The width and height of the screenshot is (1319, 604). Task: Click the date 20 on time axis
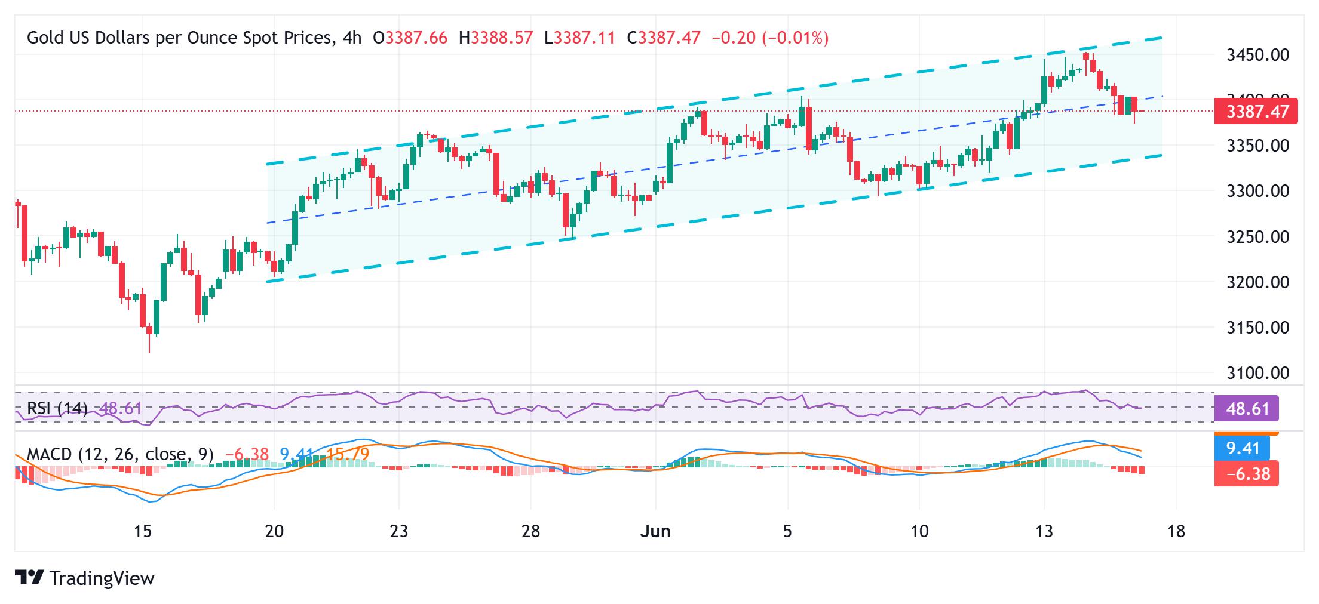click(x=274, y=531)
